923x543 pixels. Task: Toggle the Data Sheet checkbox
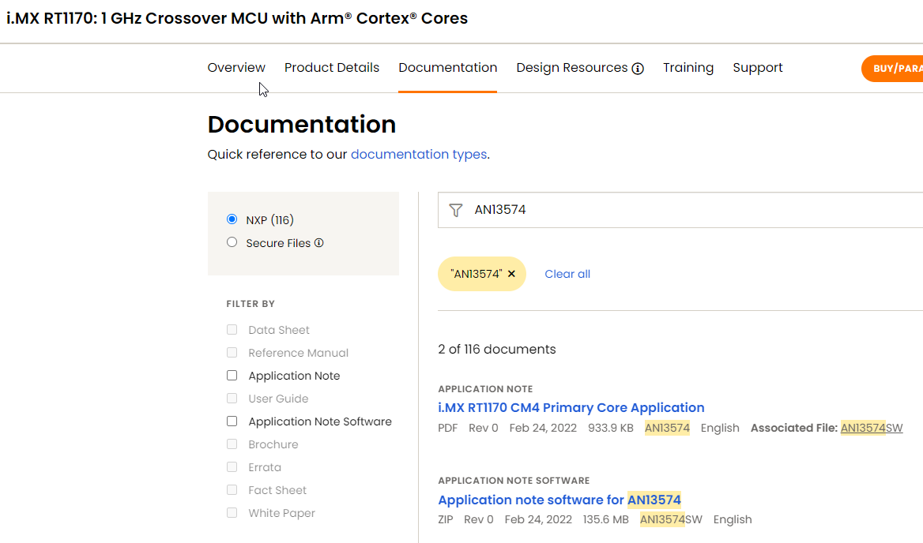(232, 329)
